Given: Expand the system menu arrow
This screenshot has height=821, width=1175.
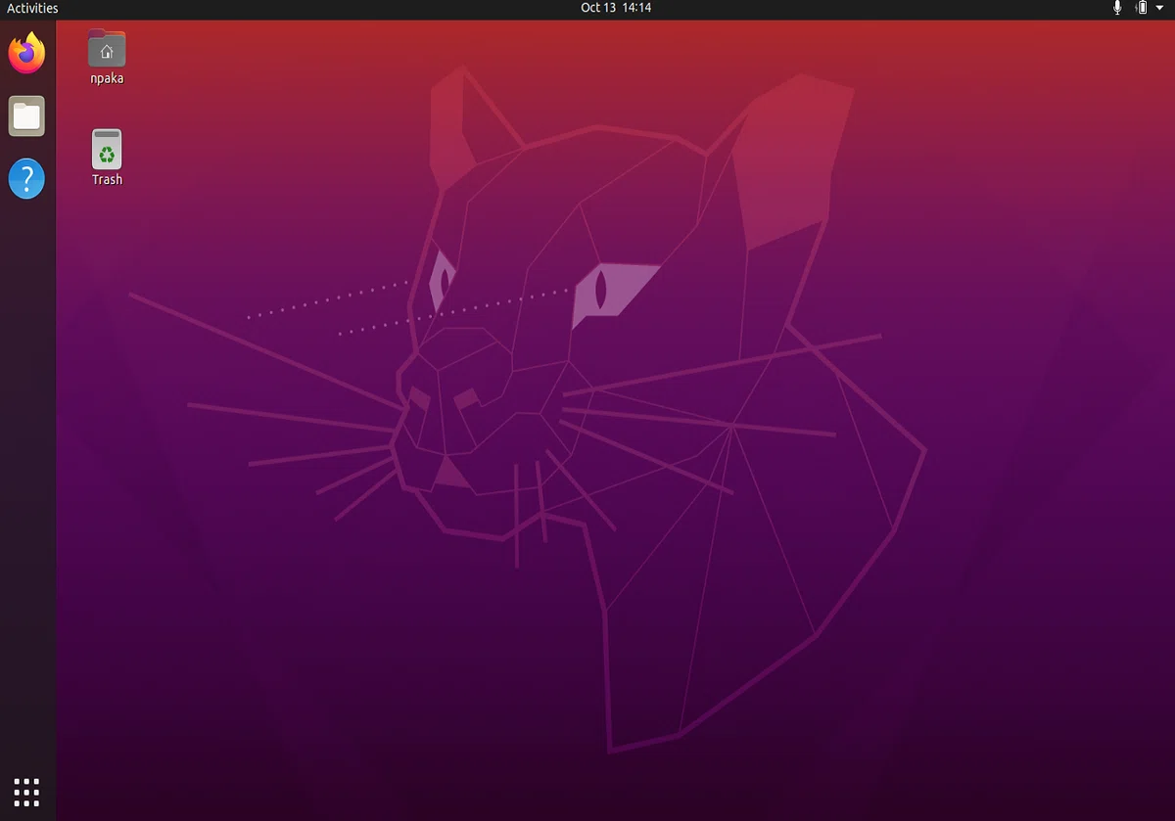Looking at the screenshot, I should pos(1160,8).
